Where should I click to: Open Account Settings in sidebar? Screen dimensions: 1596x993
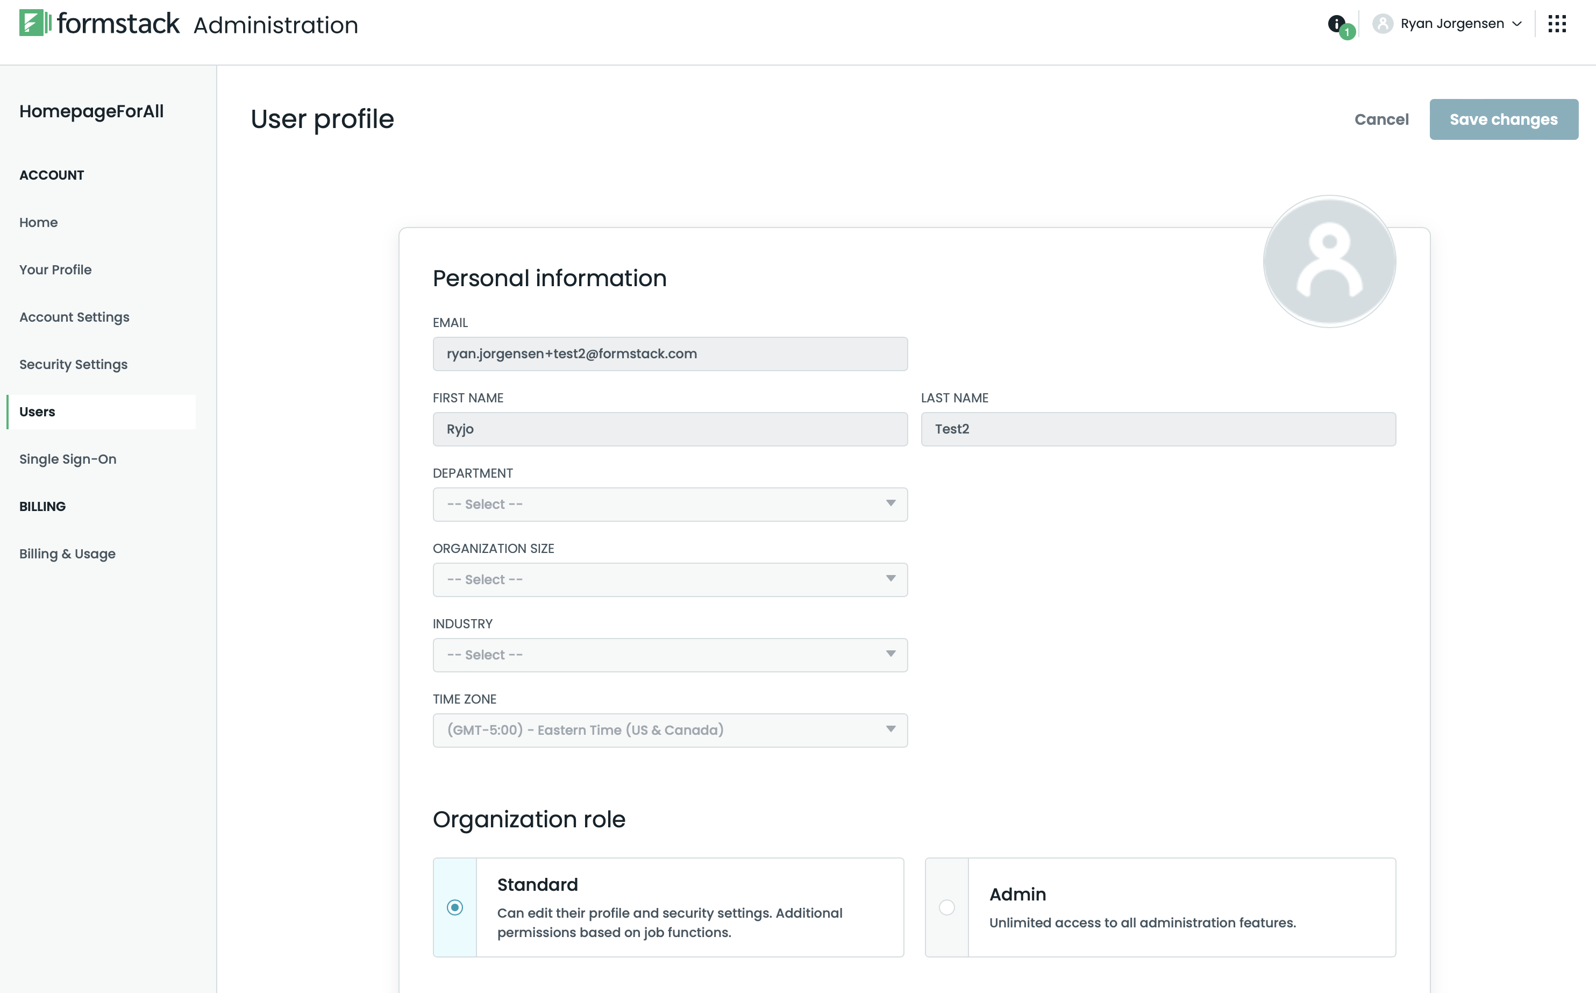pyautogui.click(x=74, y=317)
